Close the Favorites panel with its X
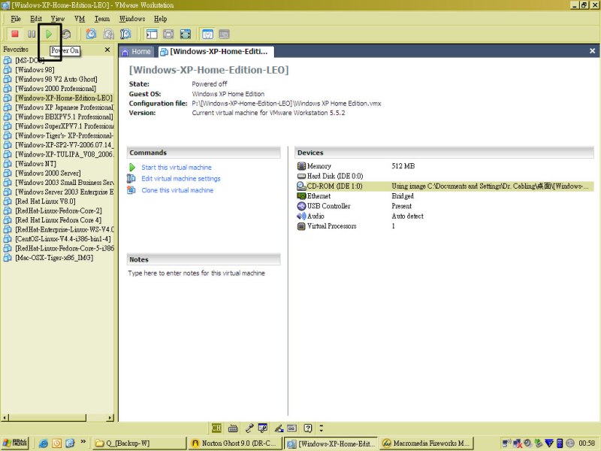601x451 pixels. click(x=107, y=50)
